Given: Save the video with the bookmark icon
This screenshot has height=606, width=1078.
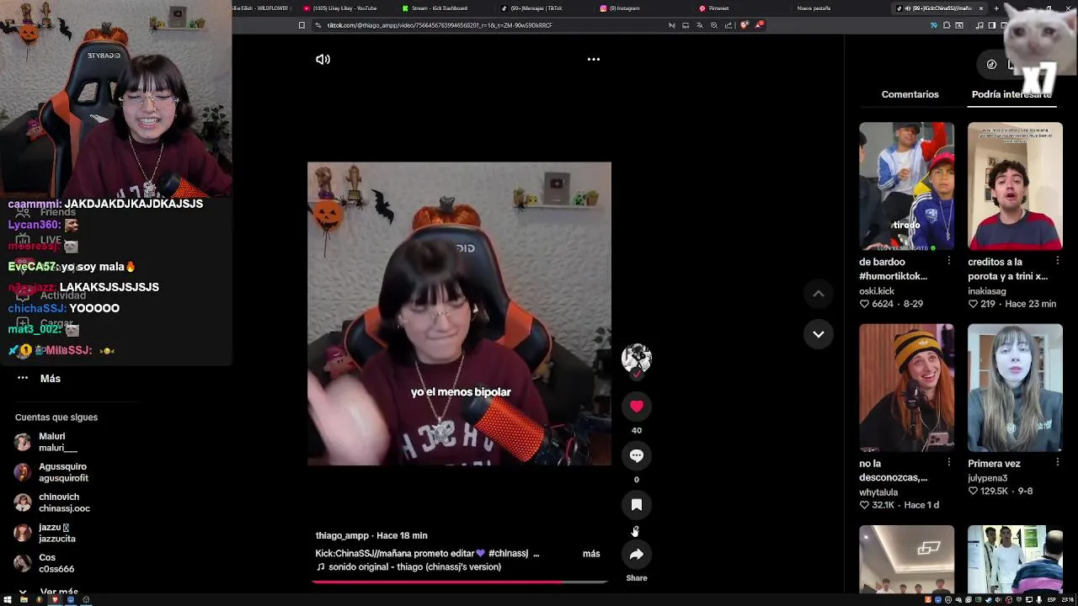Looking at the screenshot, I should click(637, 505).
